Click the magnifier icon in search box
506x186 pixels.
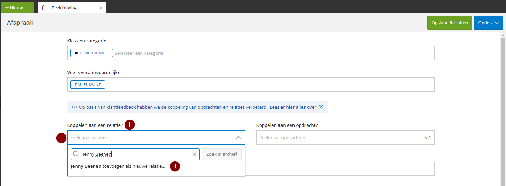[76, 154]
